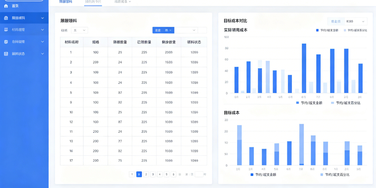Click the page jump input field
The height and width of the screenshot is (188, 376).
tap(199, 175)
